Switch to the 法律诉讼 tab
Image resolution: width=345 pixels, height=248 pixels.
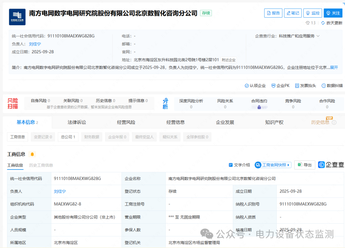click(77, 122)
